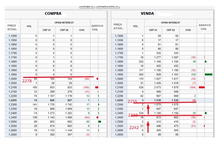The height and width of the screenshot is (145, 220).
Task: Click VENDA CEP 21 value 1 627
Action: (157, 79)
